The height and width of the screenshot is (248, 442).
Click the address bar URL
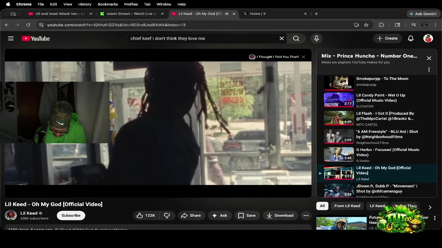116,25
